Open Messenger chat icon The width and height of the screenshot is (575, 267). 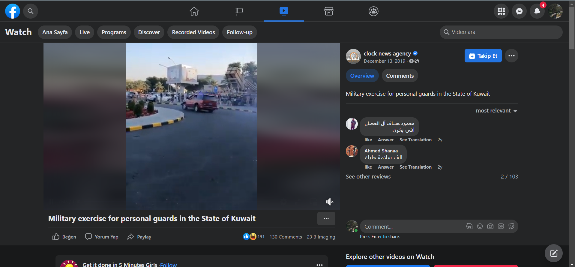tap(519, 11)
